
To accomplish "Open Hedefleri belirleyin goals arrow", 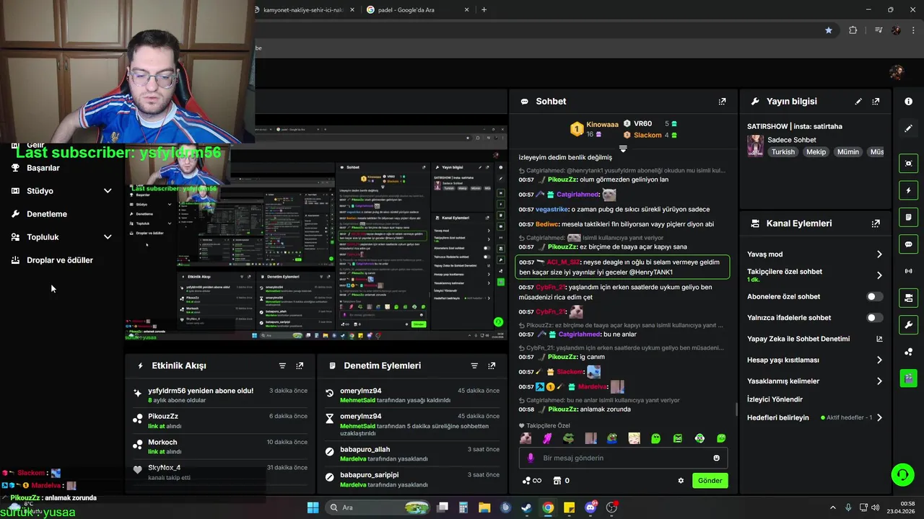I will click(879, 418).
